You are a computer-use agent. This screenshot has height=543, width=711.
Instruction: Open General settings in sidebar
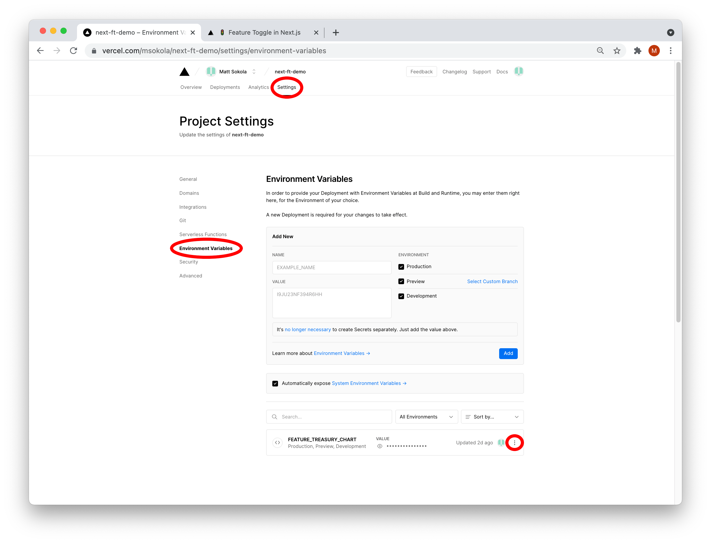pos(188,179)
